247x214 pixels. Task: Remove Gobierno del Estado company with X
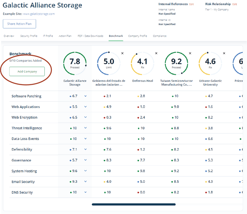coord(122,53)
